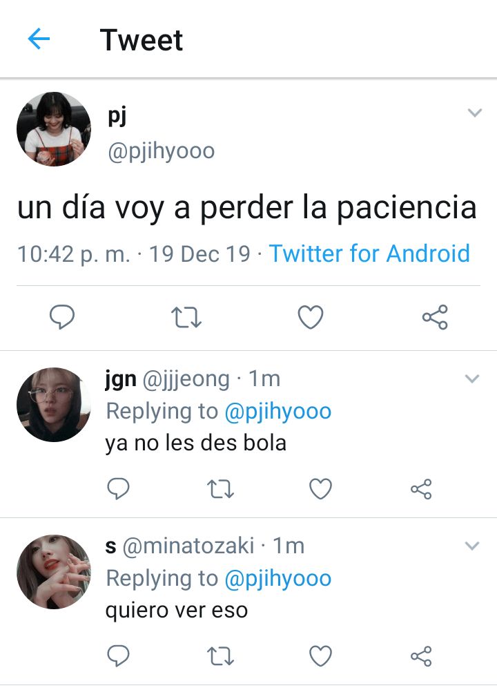Open the Twitter for Android link
The width and height of the screenshot is (497, 688).
[x=369, y=254]
